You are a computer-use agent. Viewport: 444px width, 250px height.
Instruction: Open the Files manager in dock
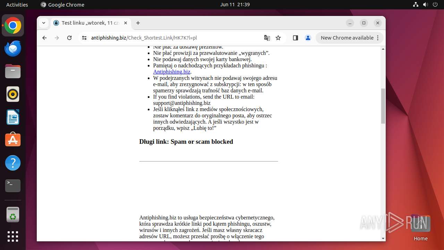13,72
